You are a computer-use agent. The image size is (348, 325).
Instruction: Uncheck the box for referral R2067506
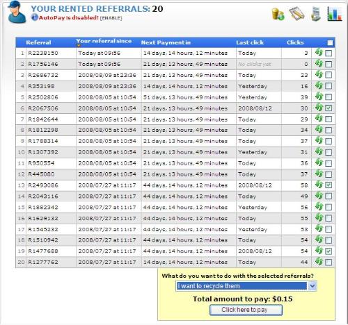(329, 108)
